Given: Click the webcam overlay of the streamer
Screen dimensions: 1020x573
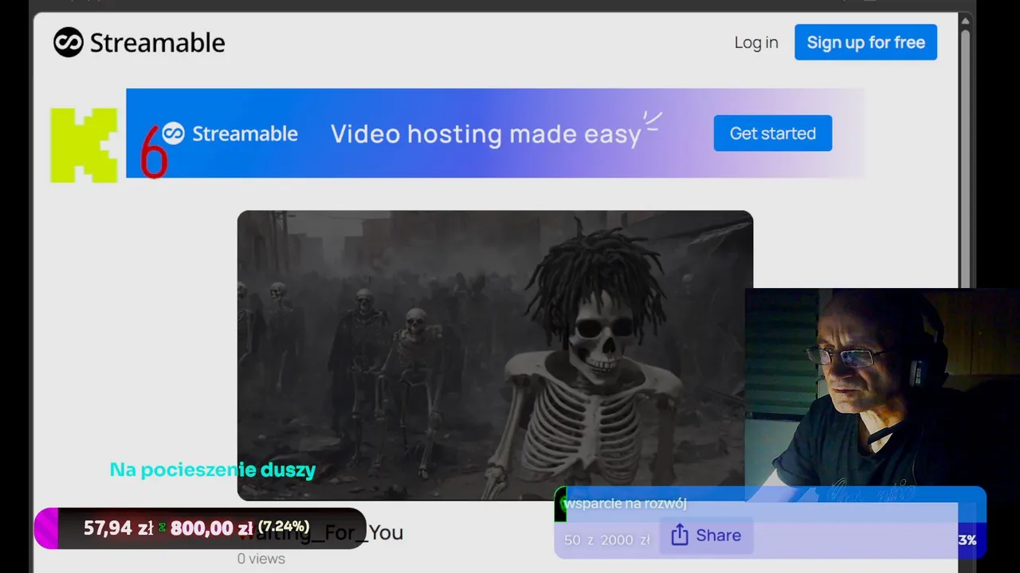Looking at the screenshot, I should [x=882, y=396].
